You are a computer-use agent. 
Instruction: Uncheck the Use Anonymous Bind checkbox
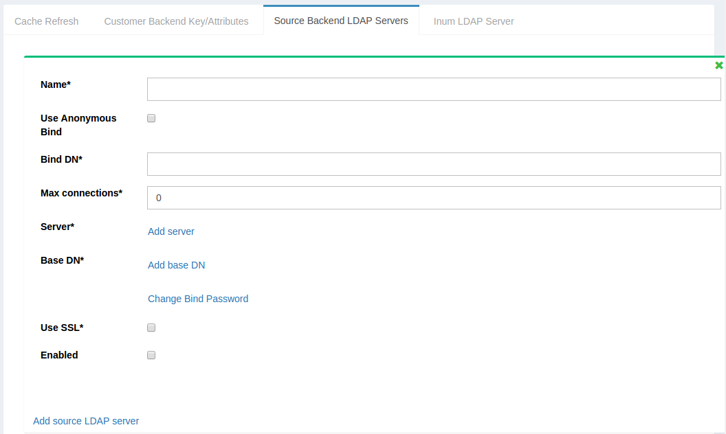[151, 117]
